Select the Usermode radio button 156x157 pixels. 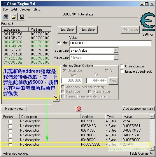pos(64,71)
